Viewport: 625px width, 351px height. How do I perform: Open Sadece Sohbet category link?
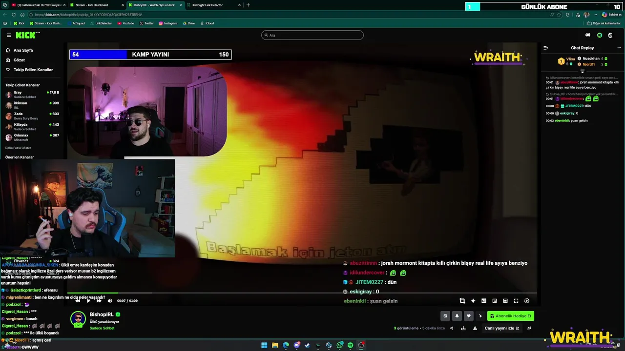click(x=102, y=328)
